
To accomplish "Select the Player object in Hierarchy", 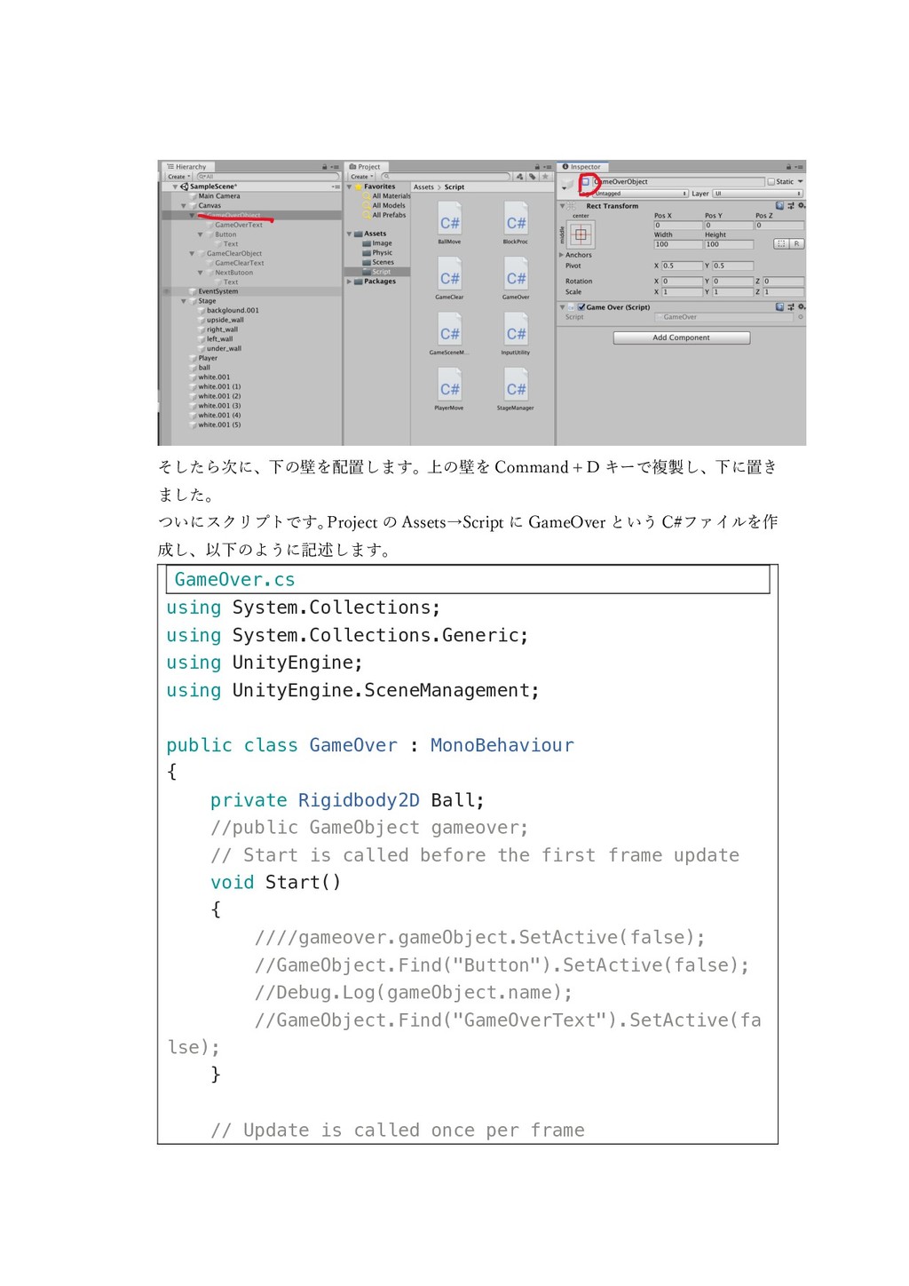I will coord(208,358).
